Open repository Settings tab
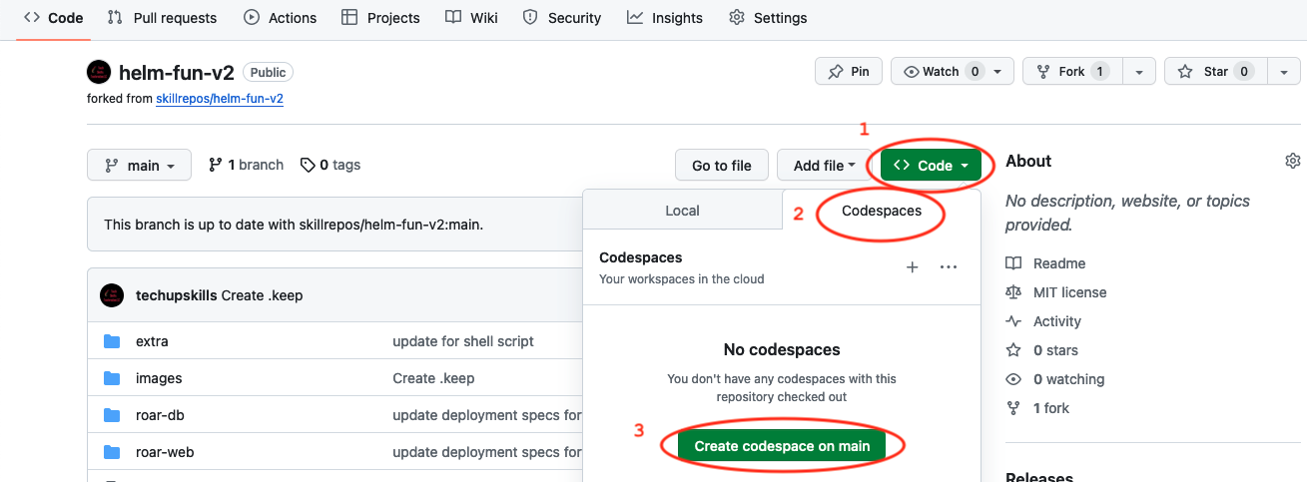 [768, 17]
